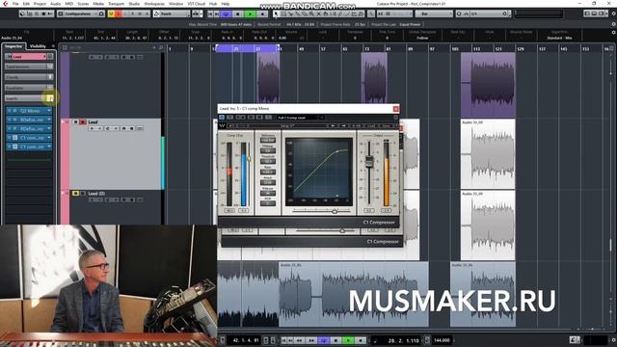617x347 pixels.
Task: Click the toolbar Stop button
Action: (237, 13)
